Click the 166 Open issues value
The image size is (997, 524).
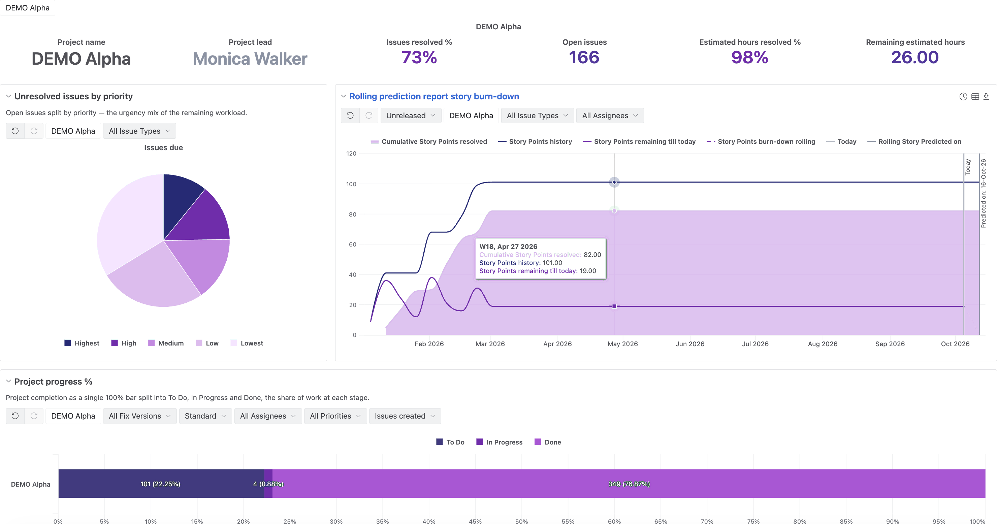pyautogui.click(x=584, y=57)
